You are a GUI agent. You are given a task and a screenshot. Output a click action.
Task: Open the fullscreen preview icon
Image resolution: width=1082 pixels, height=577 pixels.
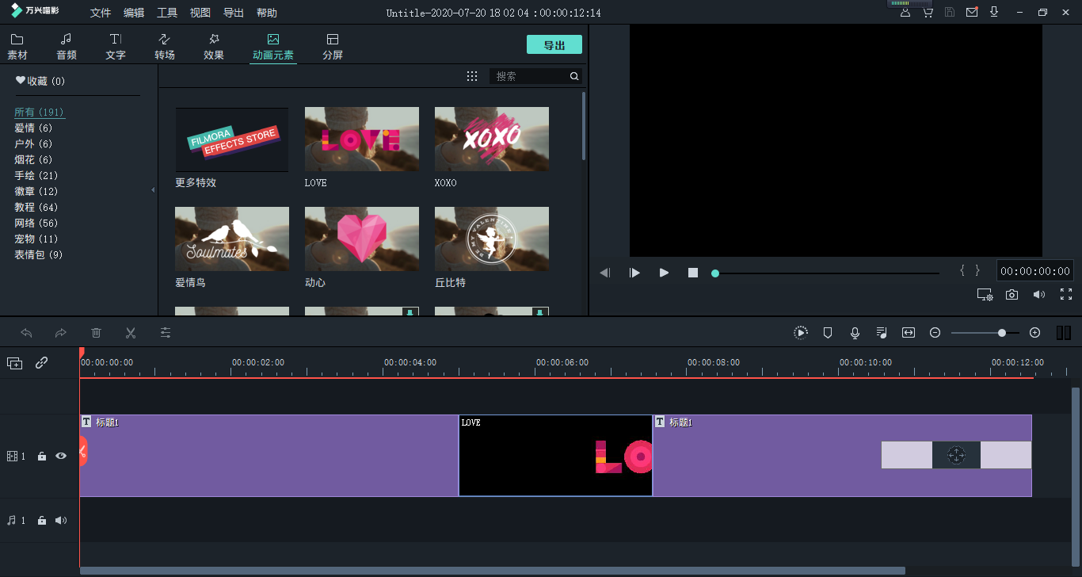coord(1065,295)
